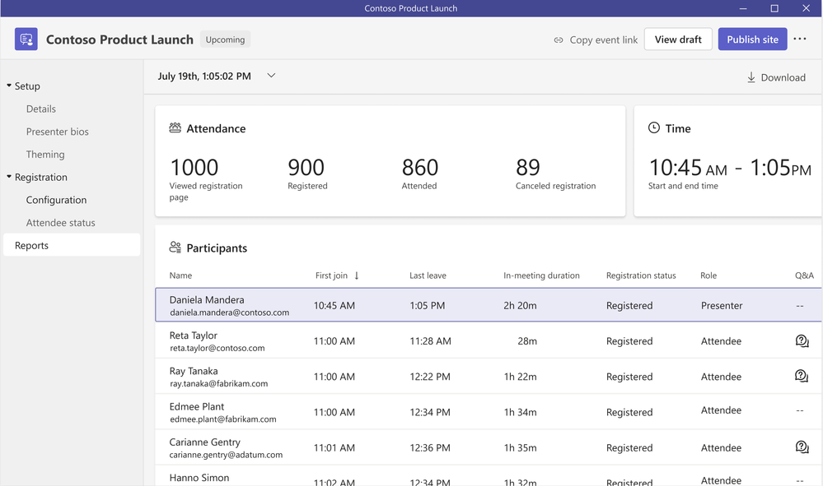Open Q&A icon for Reta Taylor
Viewport: 823px width, 486px height.
point(802,341)
